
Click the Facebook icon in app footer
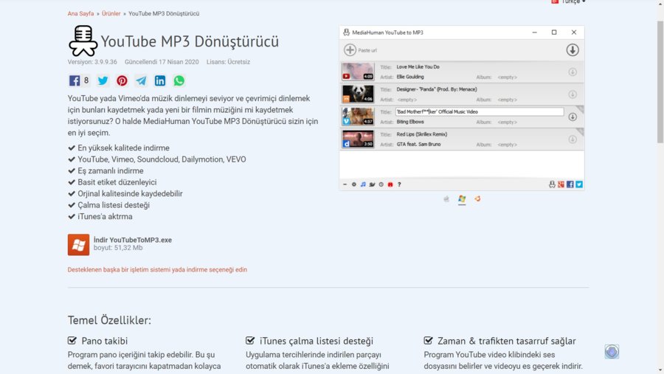(x=570, y=184)
